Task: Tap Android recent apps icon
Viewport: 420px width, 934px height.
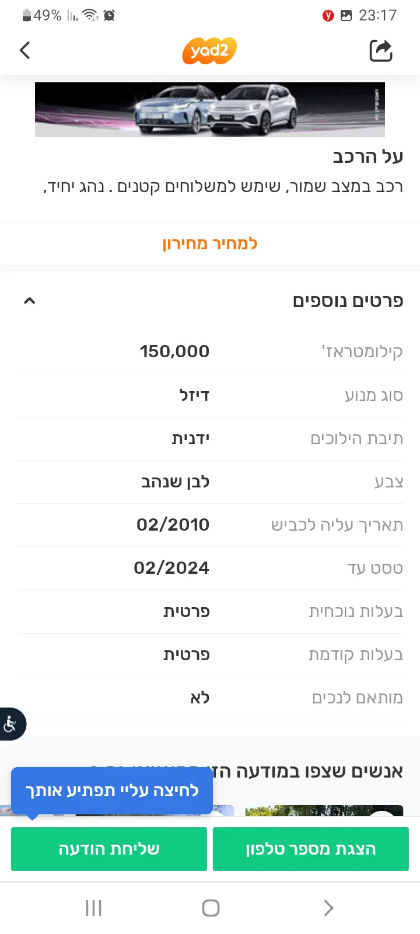Action: [93, 908]
